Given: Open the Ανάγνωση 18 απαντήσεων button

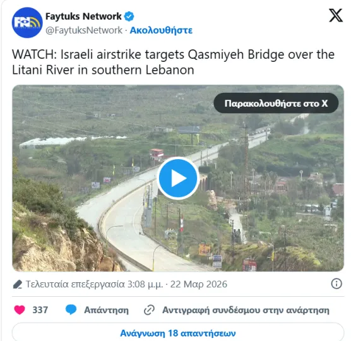Looking at the screenshot, I should pos(178,333).
